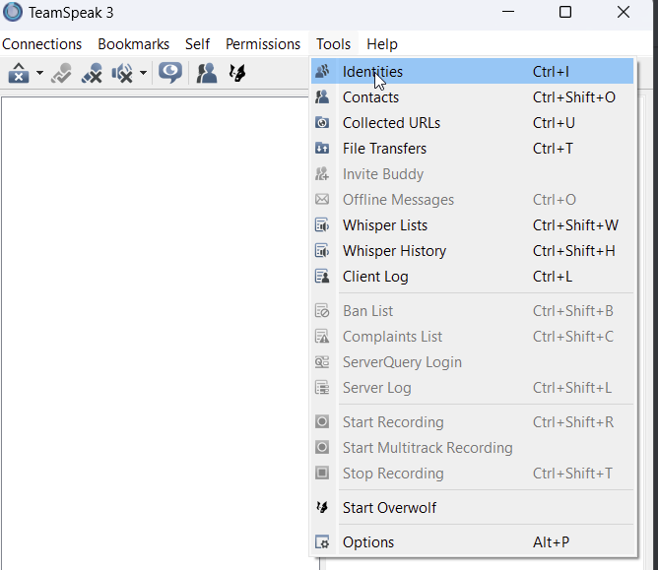Click Start Overwolf menu item
Screen dimensions: 658x570
click(389, 508)
